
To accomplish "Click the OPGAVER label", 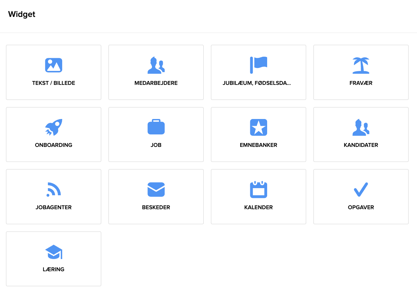I will [x=361, y=207].
